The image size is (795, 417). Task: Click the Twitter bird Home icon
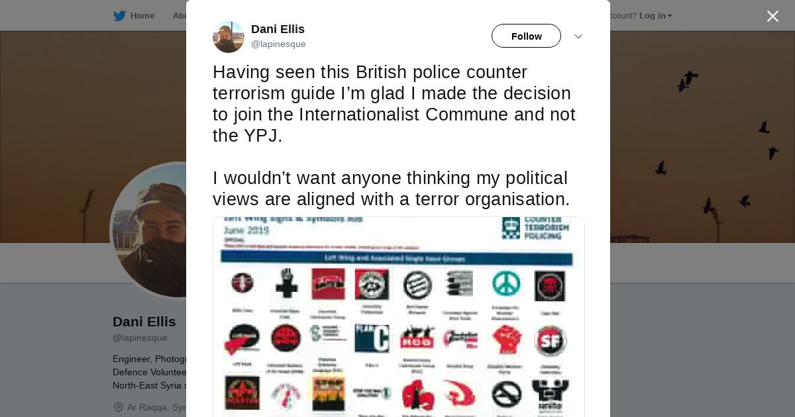119,16
